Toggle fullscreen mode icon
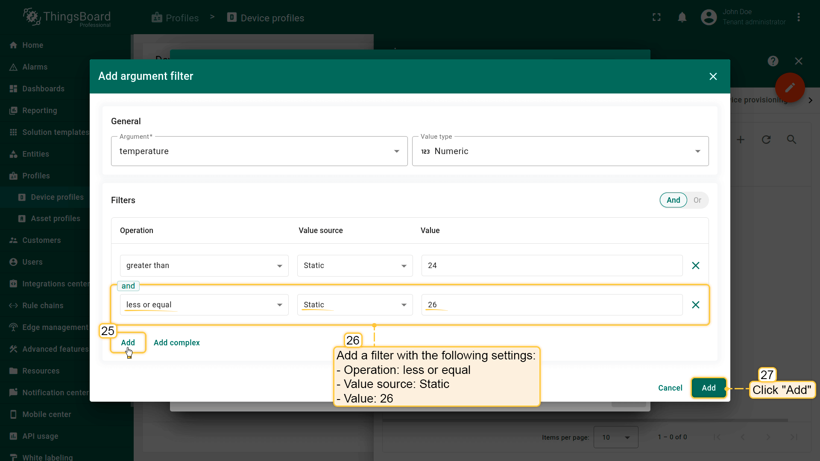Screen dimensions: 820x461 656,18
